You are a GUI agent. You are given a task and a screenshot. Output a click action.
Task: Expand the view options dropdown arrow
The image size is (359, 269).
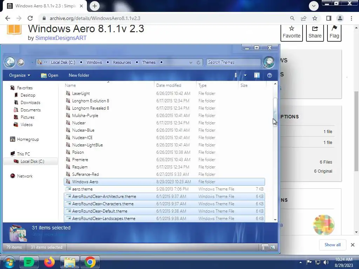click(245, 75)
